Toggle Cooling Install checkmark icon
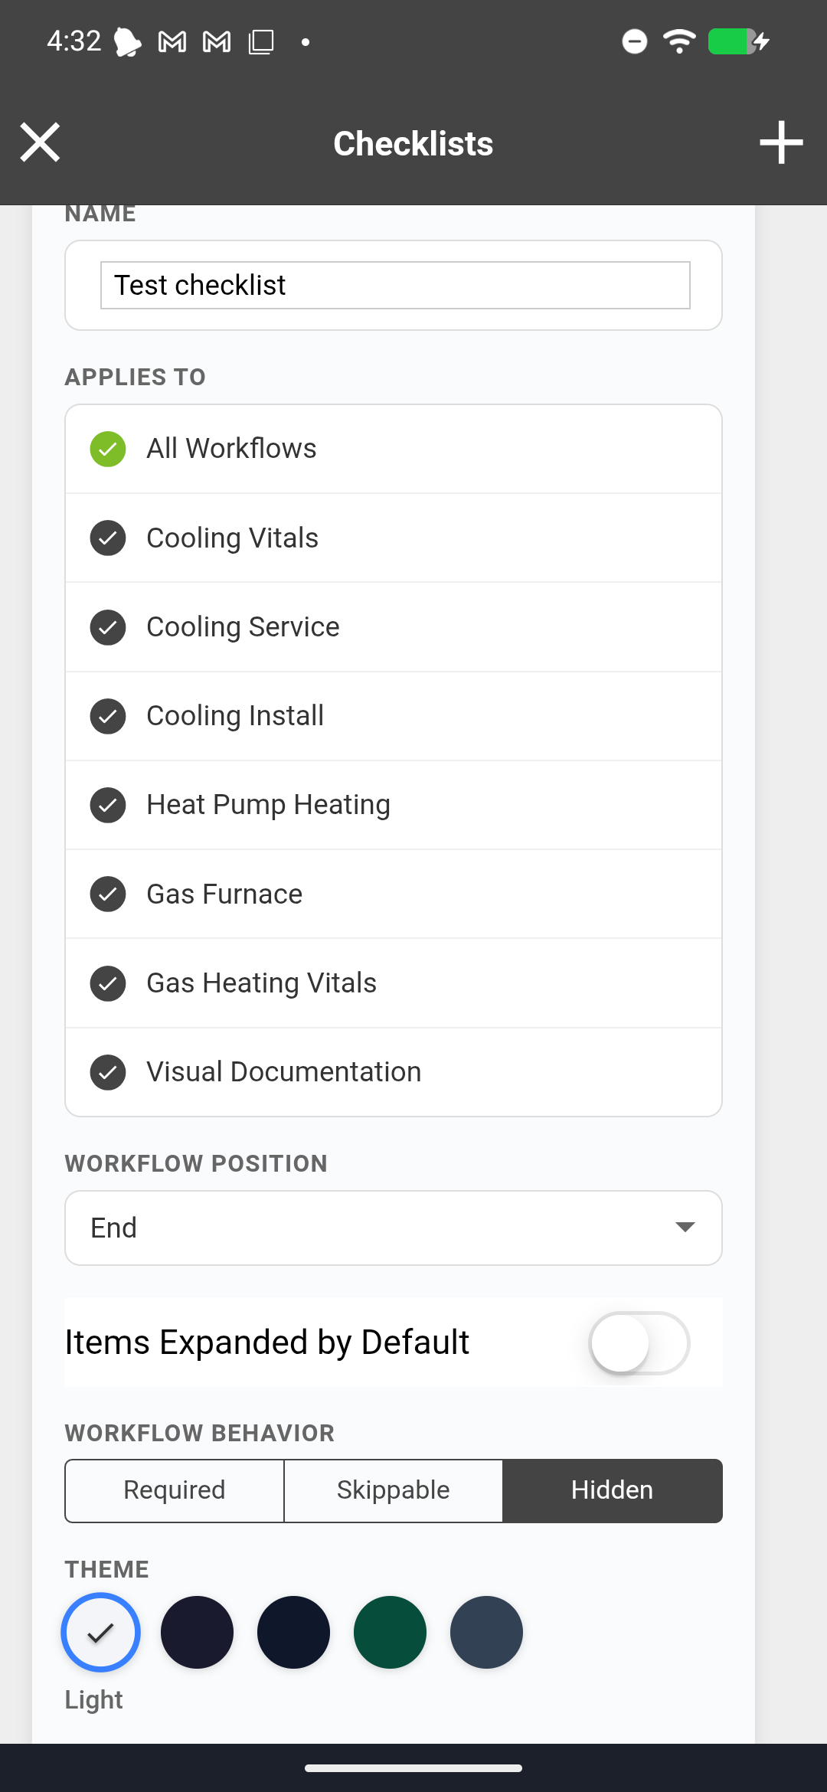The width and height of the screenshot is (827, 1792). (108, 716)
